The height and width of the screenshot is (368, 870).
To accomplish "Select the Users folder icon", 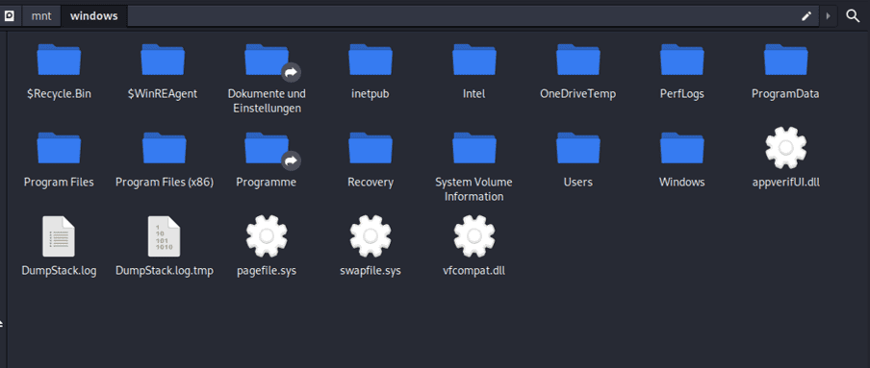I will (578, 148).
